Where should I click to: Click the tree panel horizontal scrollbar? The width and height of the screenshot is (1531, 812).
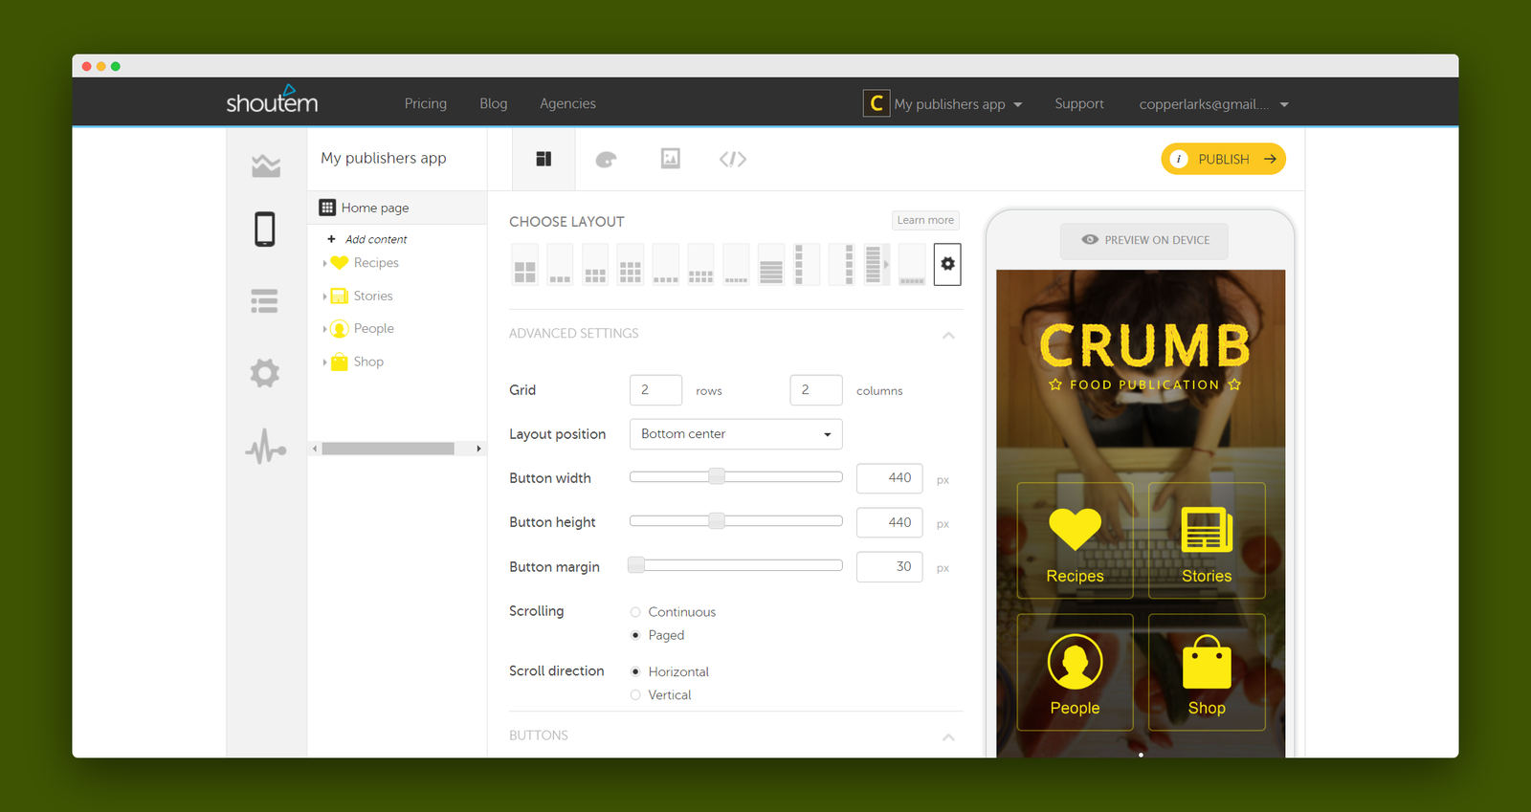(x=388, y=449)
